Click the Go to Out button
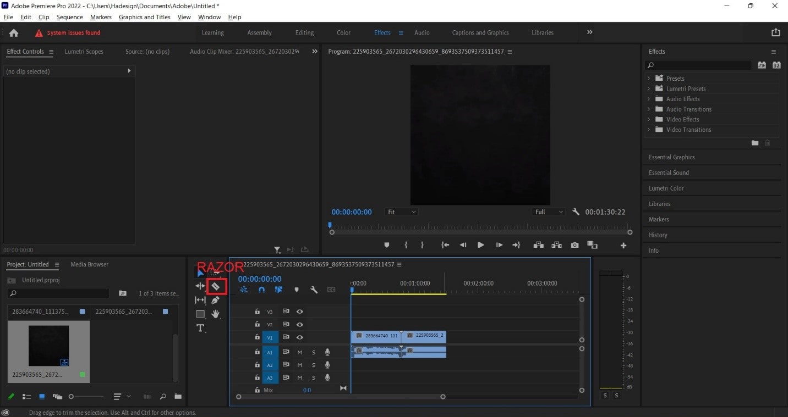Screen dimensions: 788x417 (x=516, y=245)
